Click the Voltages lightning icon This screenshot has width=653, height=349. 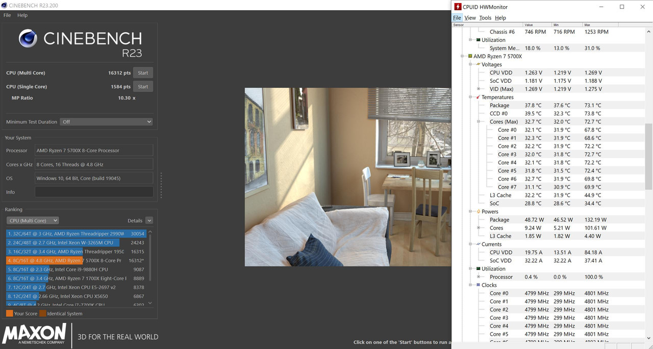coord(478,65)
